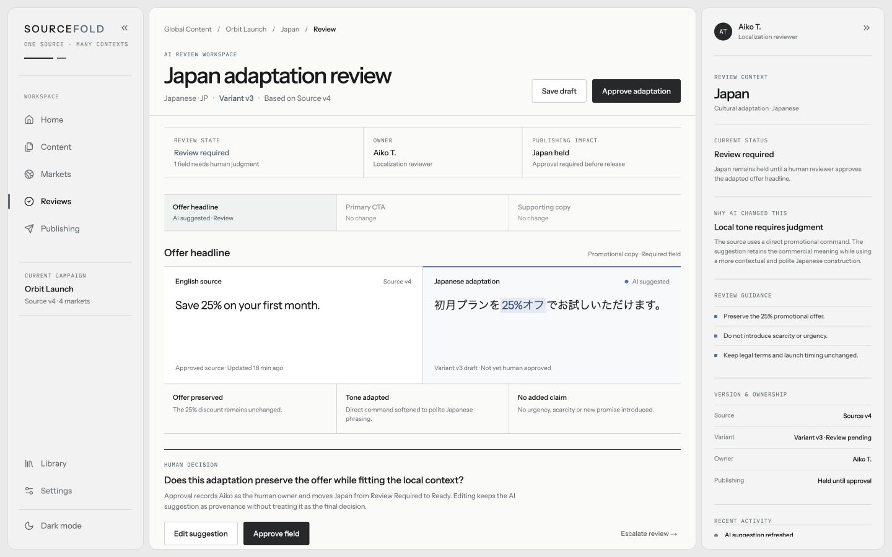Click the highlighted 25%オフ text
Image resolution: width=892 pixels, height=557 pixels.
click(523, 305)
